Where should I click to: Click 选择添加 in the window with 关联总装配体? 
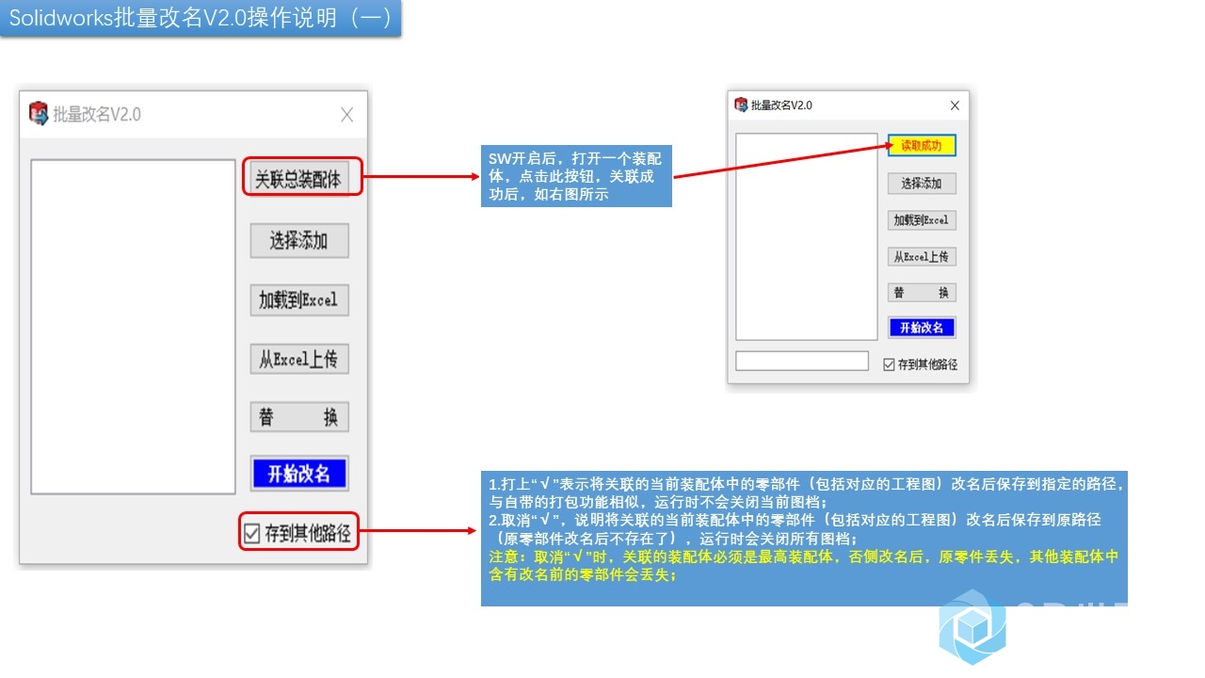(299, 241)
